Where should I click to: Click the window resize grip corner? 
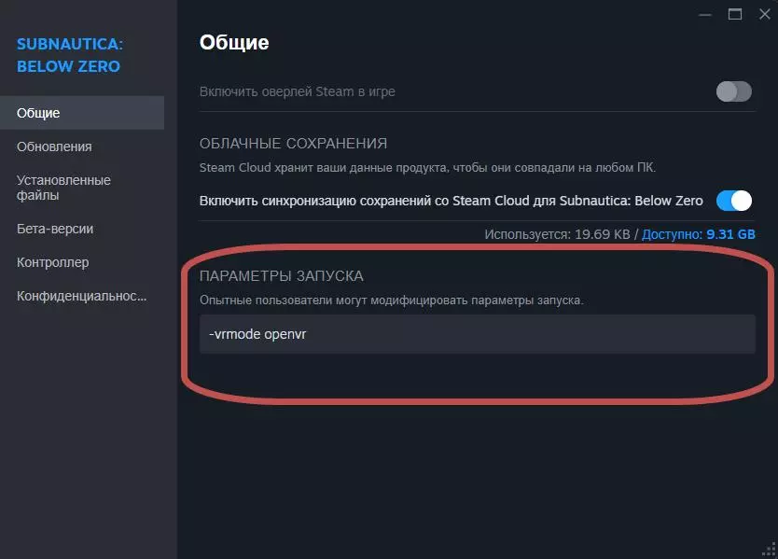769,550
